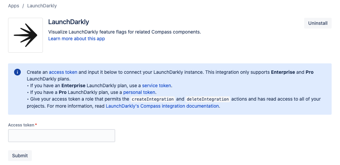
Task: Click the LaunchDarkly app title heading
Action: tap(69, 22)
